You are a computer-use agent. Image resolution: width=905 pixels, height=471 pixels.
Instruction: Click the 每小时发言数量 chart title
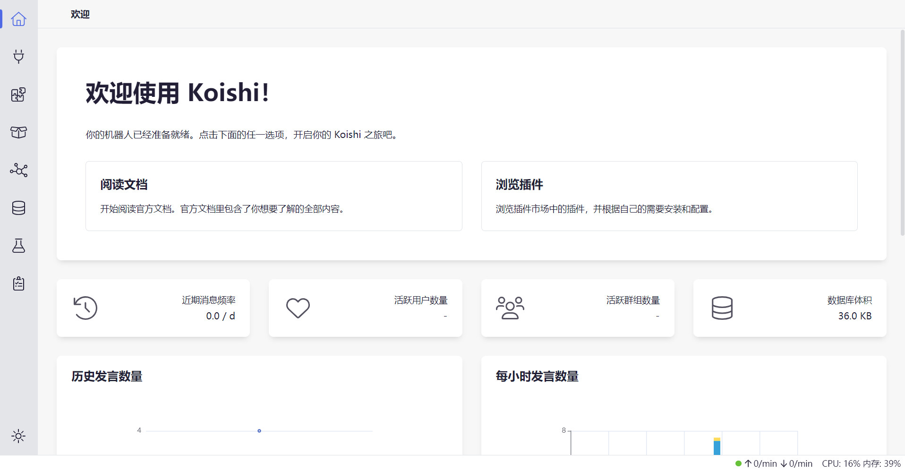click(x=537, y=377)
